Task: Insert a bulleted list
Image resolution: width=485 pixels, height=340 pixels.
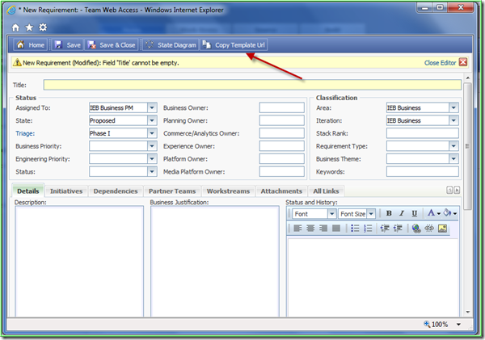Action: (355, 229)
